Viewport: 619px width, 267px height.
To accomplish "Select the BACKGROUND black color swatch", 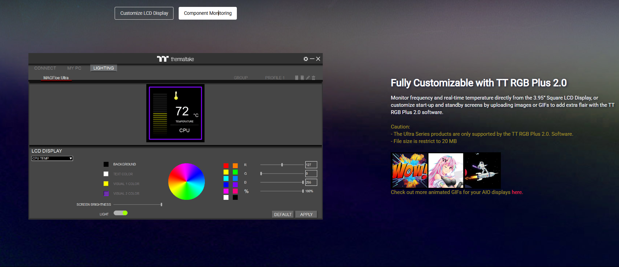I will pos(106,164).
